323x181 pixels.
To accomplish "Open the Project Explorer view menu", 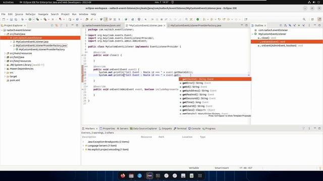I will [x=67, y=26].
